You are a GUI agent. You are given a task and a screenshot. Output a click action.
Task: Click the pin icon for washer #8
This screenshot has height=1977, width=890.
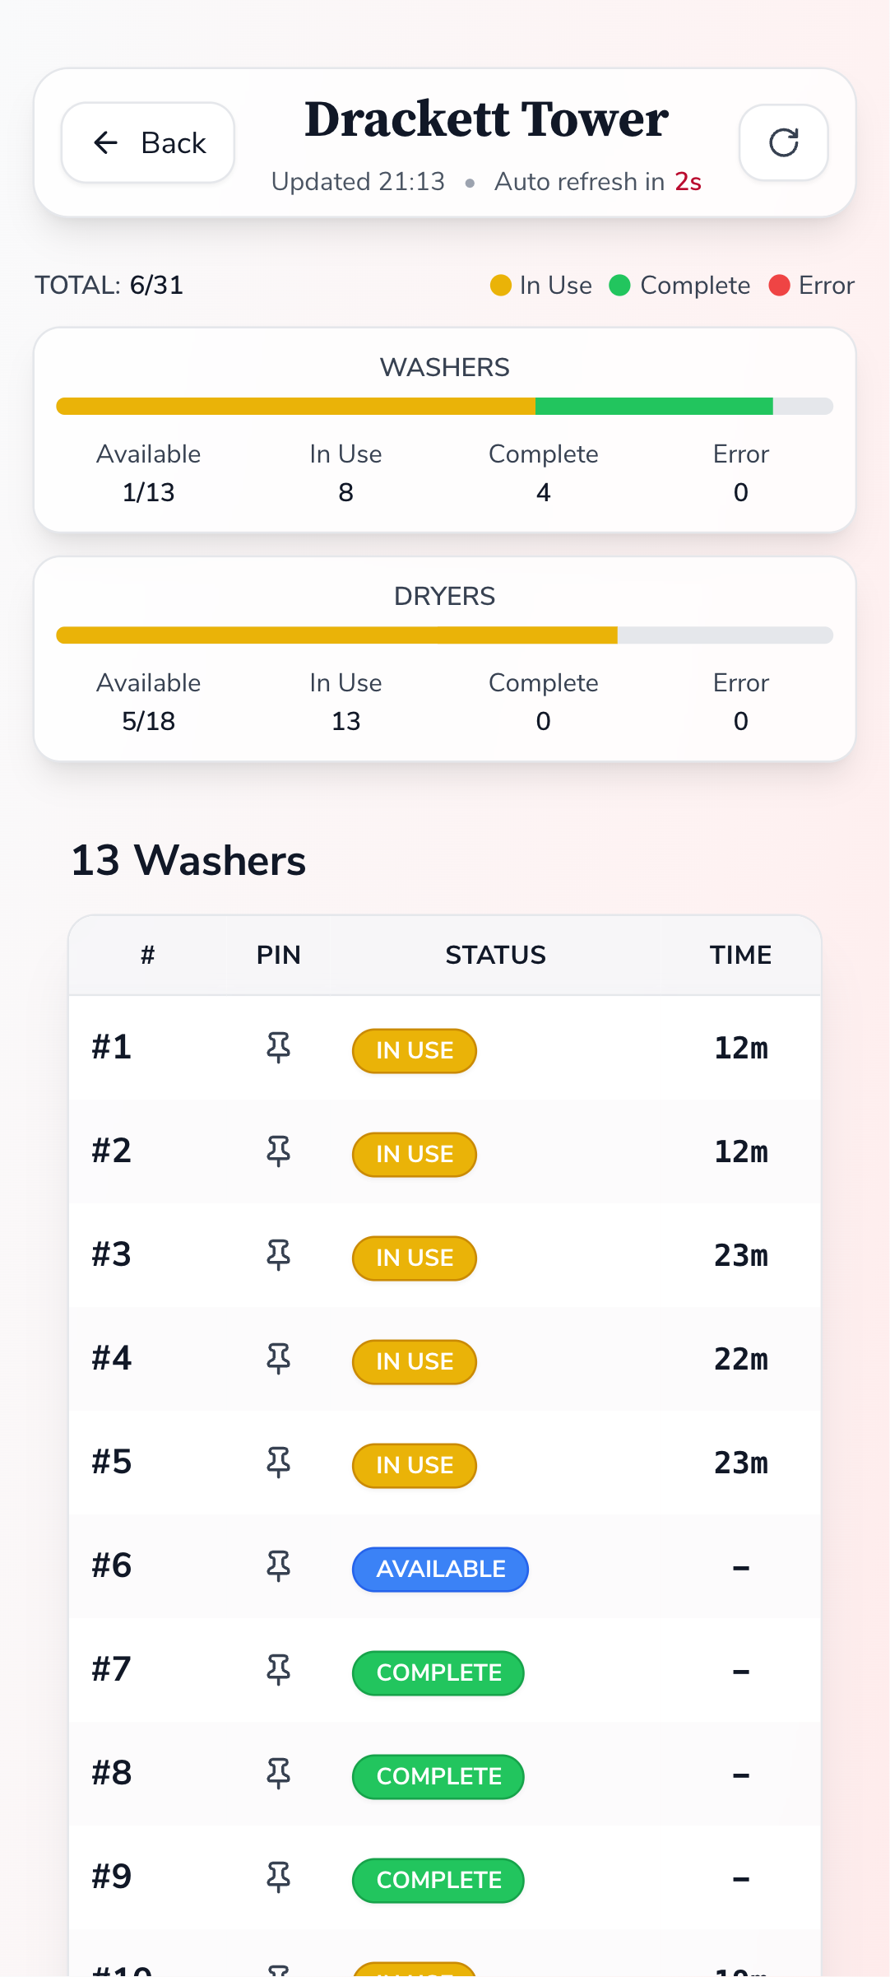[x=279, y=1774]
